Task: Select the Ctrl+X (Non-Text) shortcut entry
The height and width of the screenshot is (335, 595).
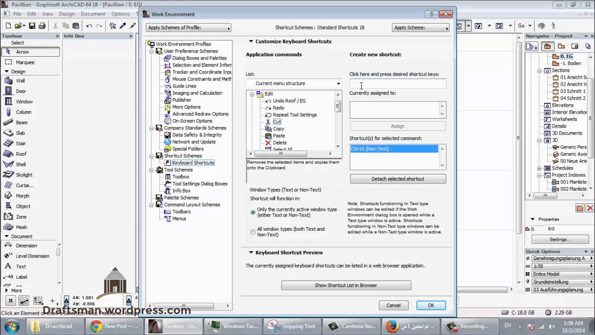Action: [394, 149]
